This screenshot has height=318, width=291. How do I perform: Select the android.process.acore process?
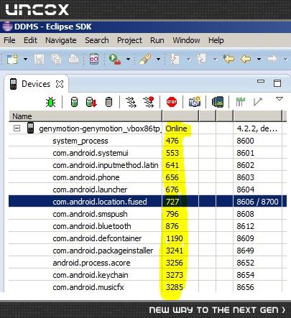click(147, 263)
